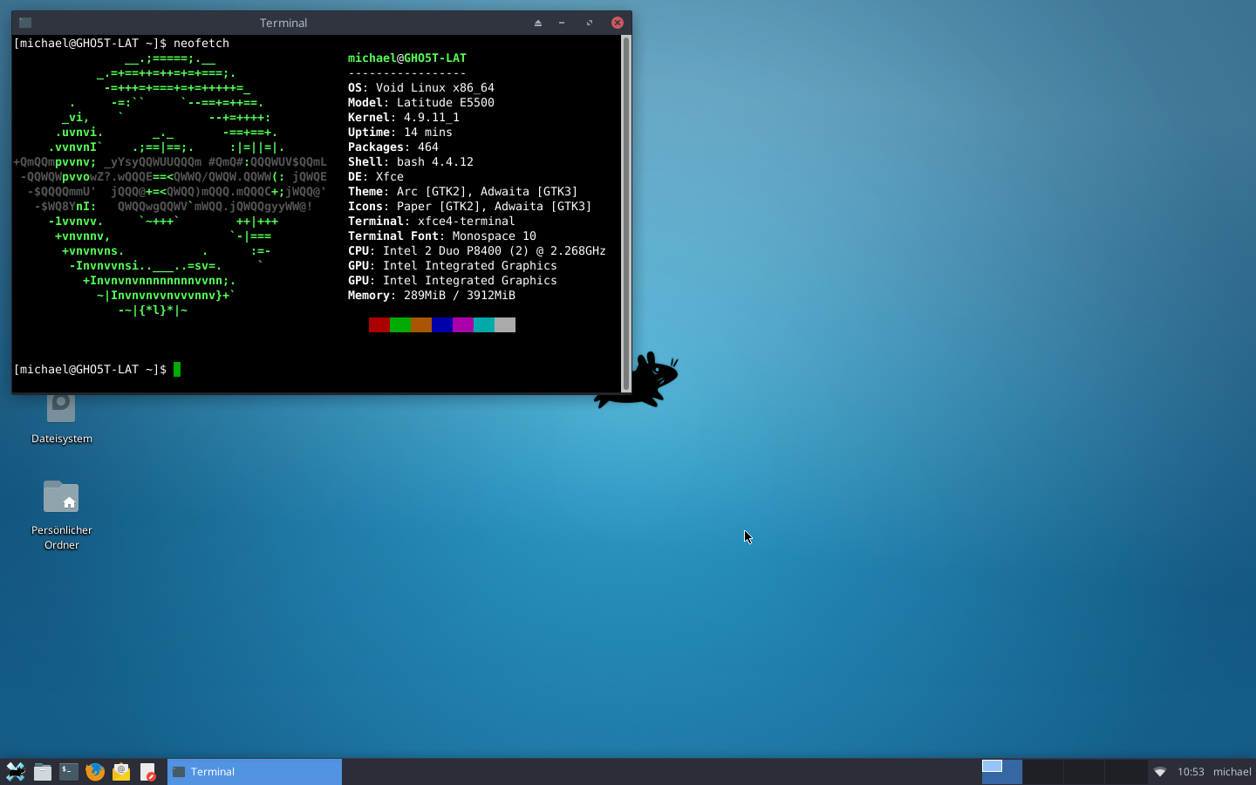The width and height of the screenshot is (1256, 785).
Task: Switch to the active first workspace in the pager
Action: (1001, 772)
